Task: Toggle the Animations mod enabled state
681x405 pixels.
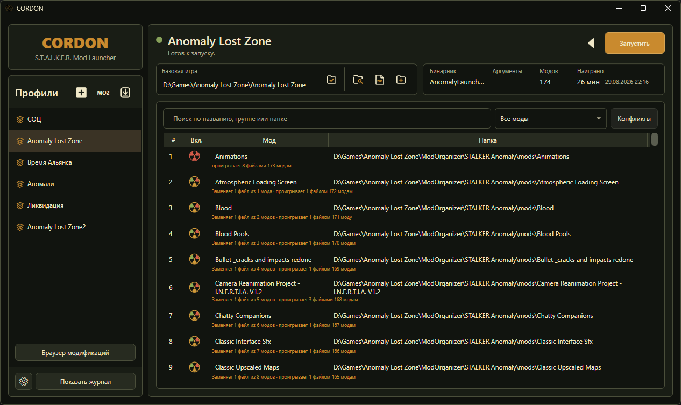Action: [x=194, y=156]
